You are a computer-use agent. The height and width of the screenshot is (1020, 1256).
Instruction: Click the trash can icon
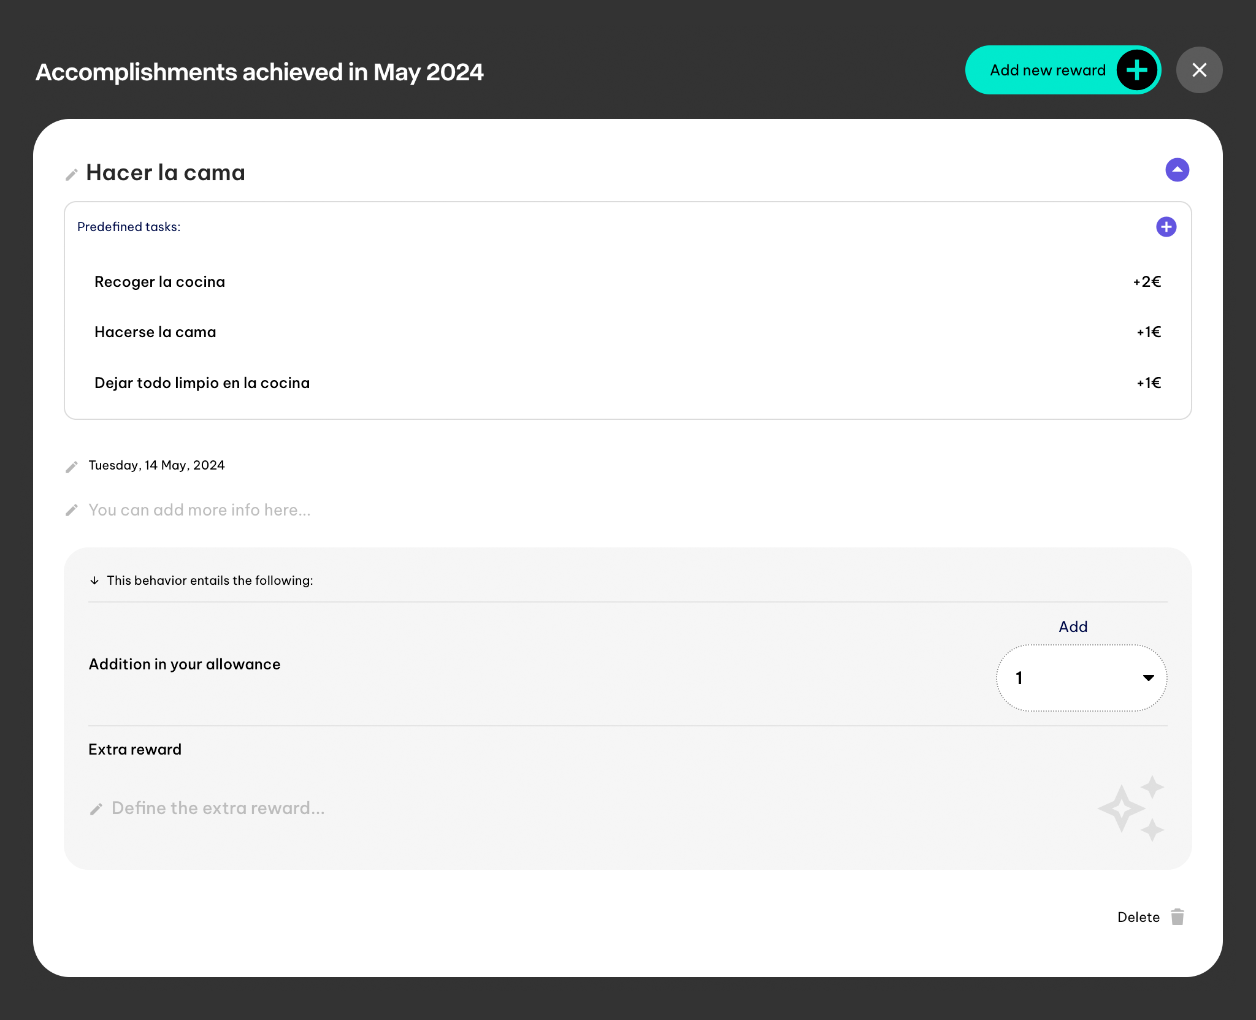coord(1177,917)
